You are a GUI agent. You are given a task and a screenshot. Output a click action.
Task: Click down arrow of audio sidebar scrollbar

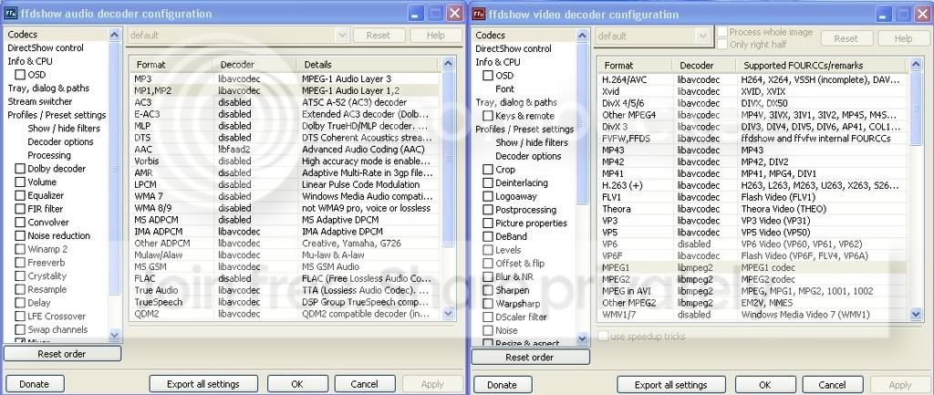tap(114, 336)
